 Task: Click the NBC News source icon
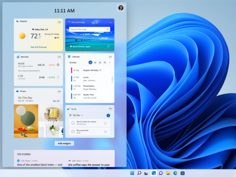[x=70, y=161]
